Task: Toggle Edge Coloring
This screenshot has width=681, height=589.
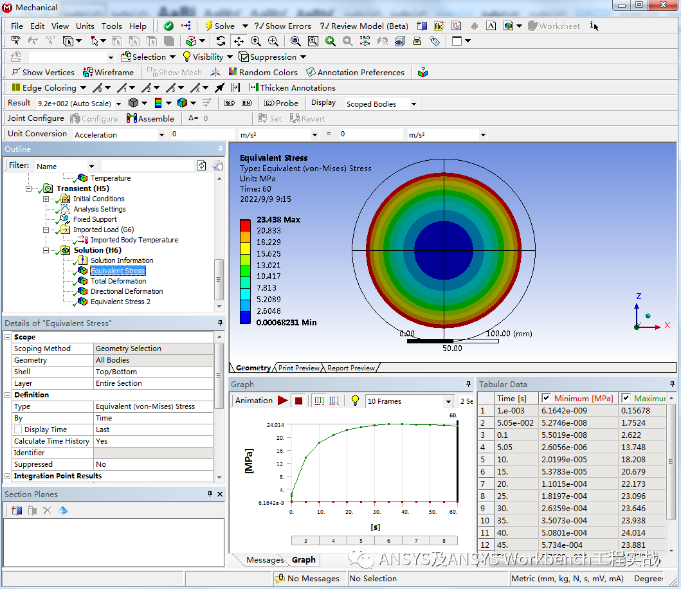Action: click(44, 87)
